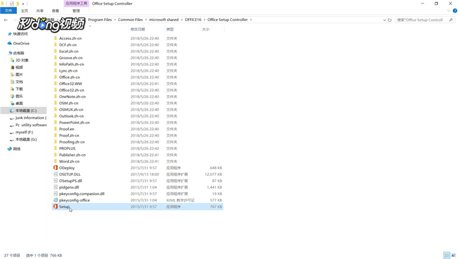Navigate to Program Files breadcrumb
The image size is (458, 259).
pyautogui.click(x=100, y=20)
